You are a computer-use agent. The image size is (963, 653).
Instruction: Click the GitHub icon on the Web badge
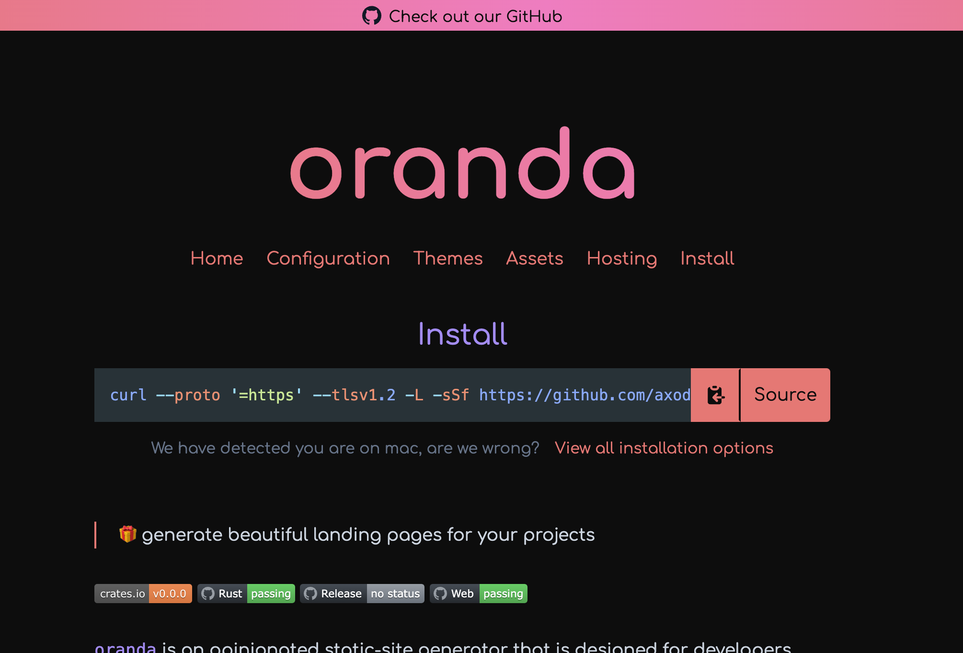[x=441, y=594]
